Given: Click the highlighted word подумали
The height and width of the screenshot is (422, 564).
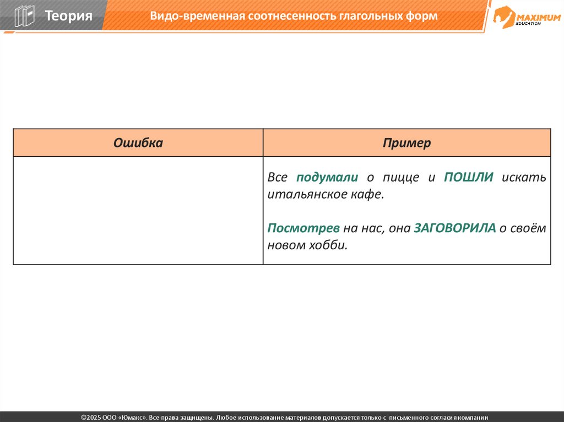Looking at the screenshot, I should (x=327, y=177).
